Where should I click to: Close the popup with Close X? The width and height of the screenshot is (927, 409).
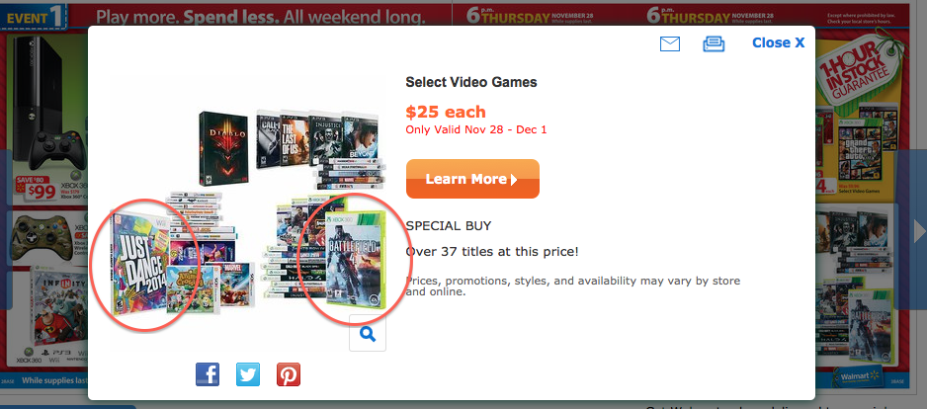[778, 42]
